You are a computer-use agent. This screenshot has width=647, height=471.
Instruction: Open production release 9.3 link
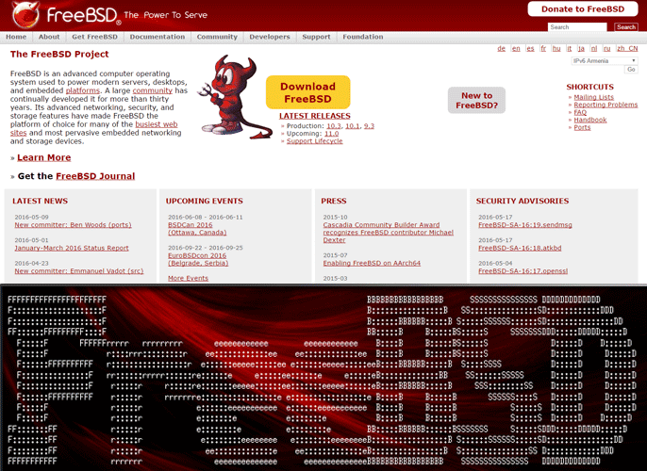click(369, 125)
